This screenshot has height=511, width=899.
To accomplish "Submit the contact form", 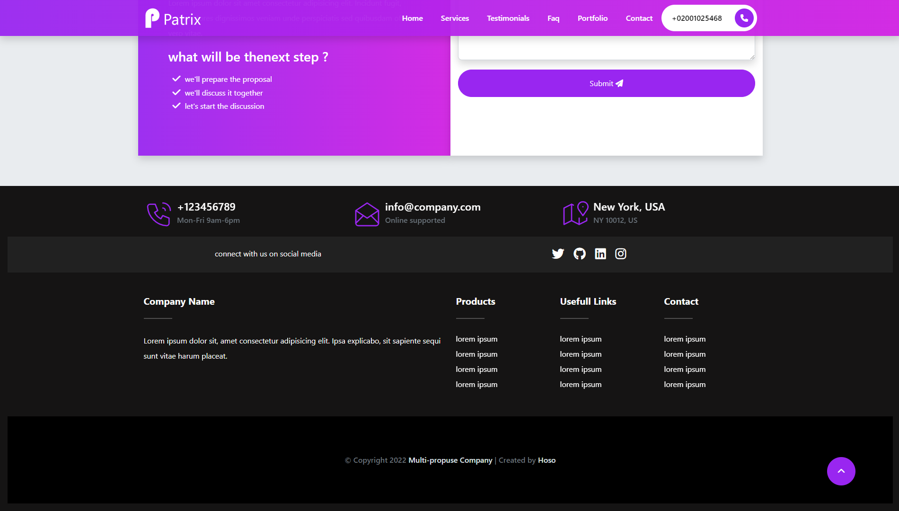I will click(x=606, y=83).
